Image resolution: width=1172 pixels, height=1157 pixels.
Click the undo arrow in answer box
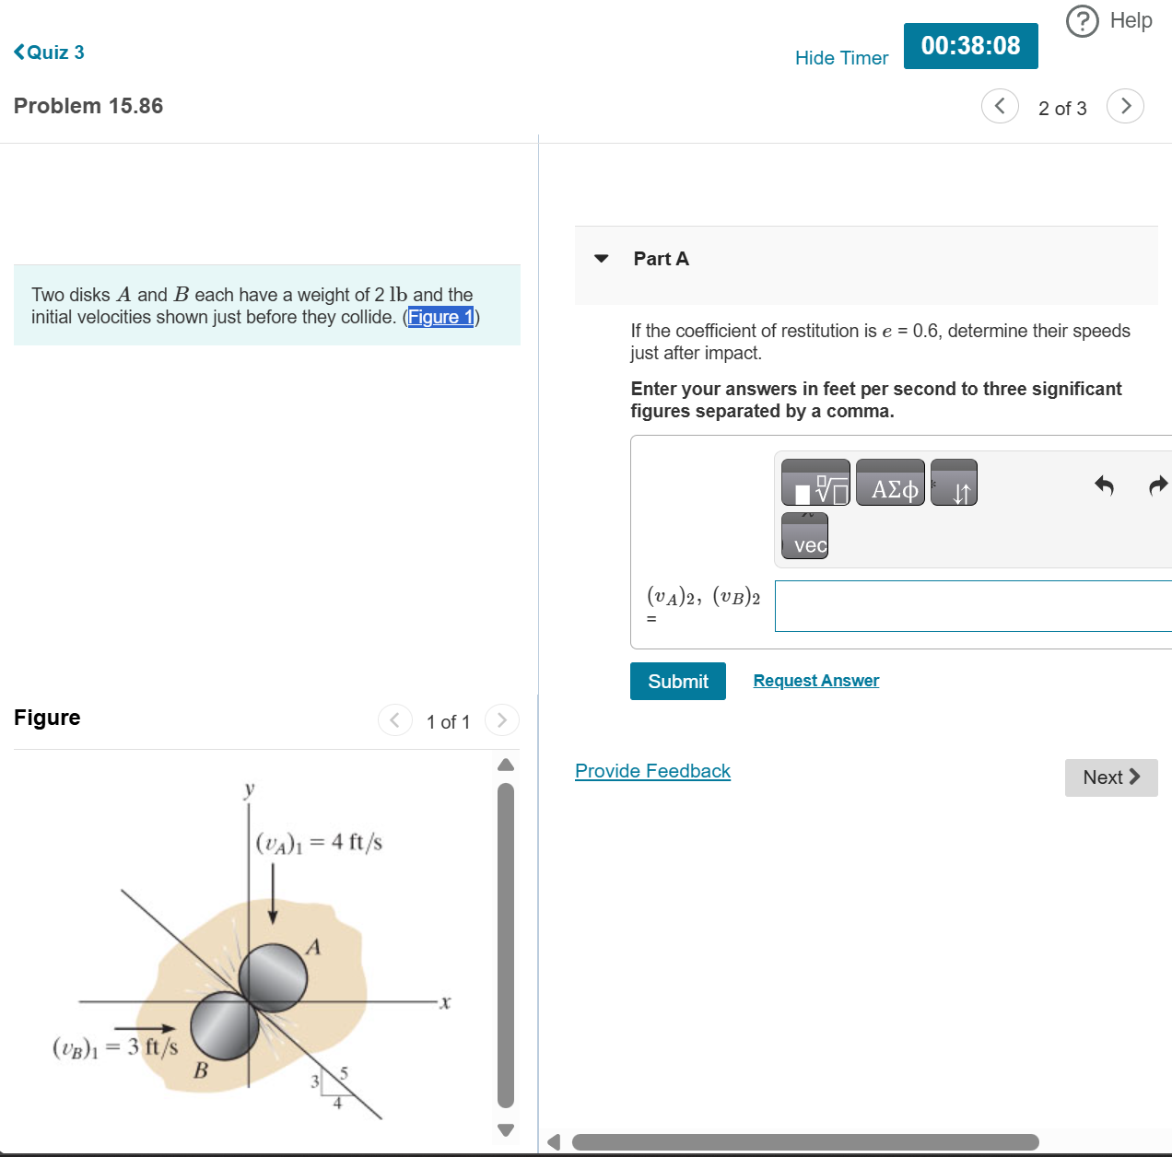[x=1105, y=485]
